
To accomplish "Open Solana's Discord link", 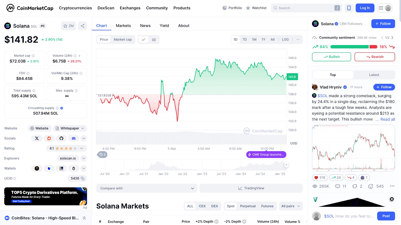I will point(74,138).
